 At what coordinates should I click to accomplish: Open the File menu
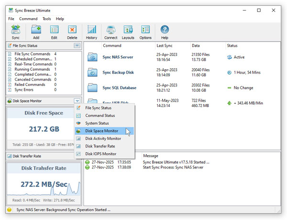point(11,19)
